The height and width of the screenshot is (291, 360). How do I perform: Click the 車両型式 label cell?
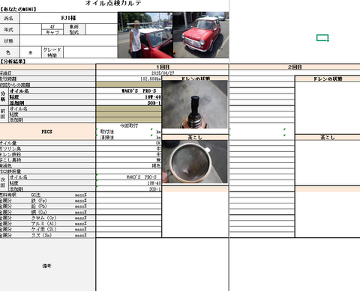(74, 29)
